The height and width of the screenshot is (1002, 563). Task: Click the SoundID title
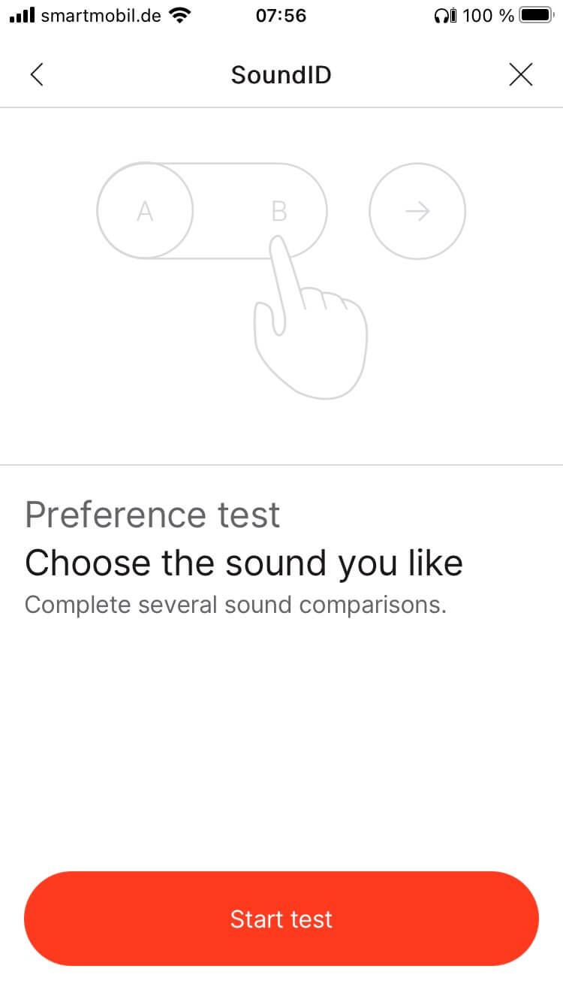pos(281,75)
